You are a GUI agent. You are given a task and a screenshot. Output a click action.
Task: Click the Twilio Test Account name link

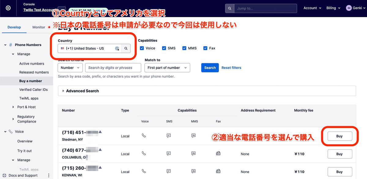click(x=39, y=10)
